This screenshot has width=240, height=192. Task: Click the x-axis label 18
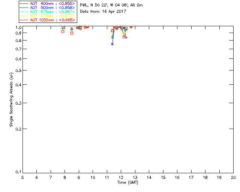(205, 177)
